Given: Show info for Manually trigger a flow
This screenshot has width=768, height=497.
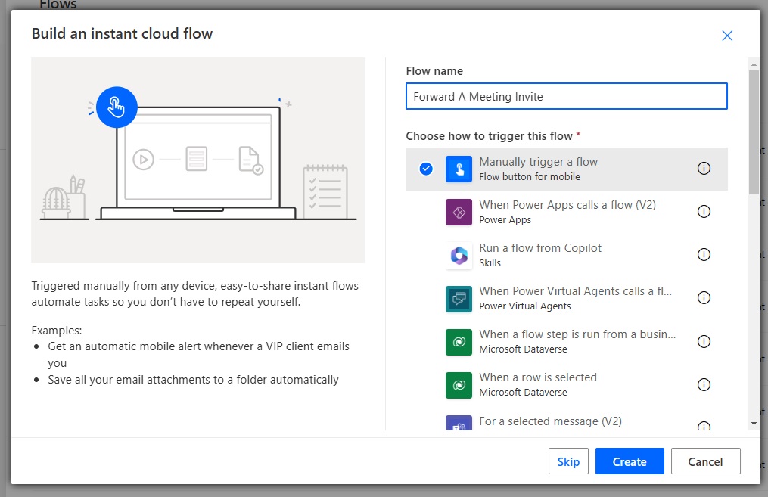Looking at the screenshot, I should tap(704, 169).
